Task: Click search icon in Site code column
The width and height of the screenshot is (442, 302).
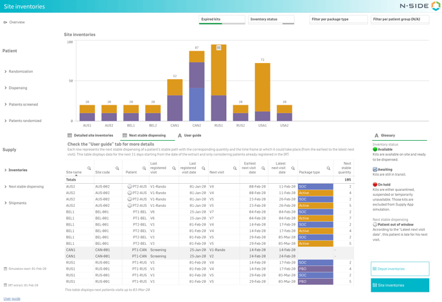Action: (117, 168)
